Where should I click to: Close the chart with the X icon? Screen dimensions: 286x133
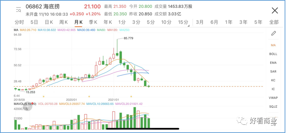pos(275,11)
